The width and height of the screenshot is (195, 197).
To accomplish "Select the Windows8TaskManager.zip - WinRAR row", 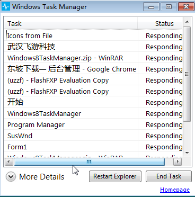I will pyautogui.click(x=93, y=58).
